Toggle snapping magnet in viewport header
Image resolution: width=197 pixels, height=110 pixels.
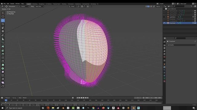(82, 6)
